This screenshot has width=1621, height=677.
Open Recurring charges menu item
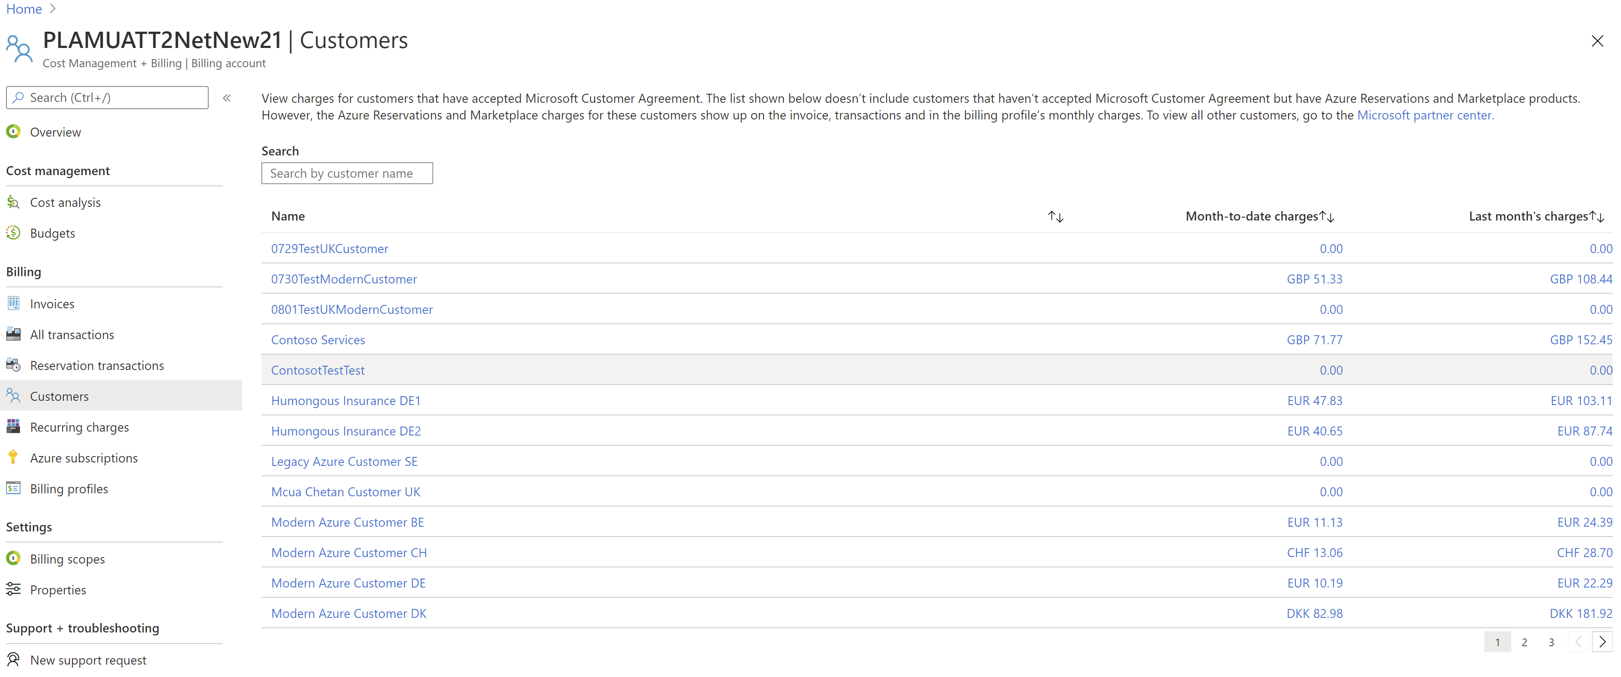pyautogui.click(x=79, y=427)
